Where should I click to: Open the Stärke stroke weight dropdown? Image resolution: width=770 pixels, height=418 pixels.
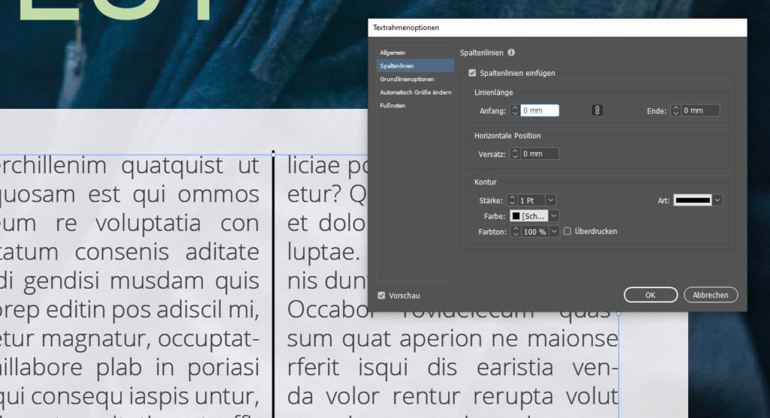(550, 200)
